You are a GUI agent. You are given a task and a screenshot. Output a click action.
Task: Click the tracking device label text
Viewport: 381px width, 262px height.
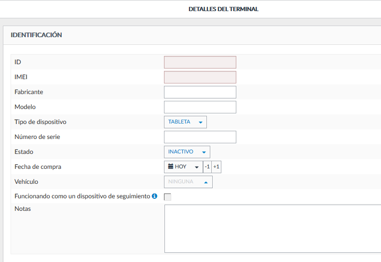[82, 196]
